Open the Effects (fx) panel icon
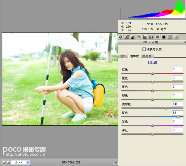The image size is (186, 166). (x=157, y=37)
